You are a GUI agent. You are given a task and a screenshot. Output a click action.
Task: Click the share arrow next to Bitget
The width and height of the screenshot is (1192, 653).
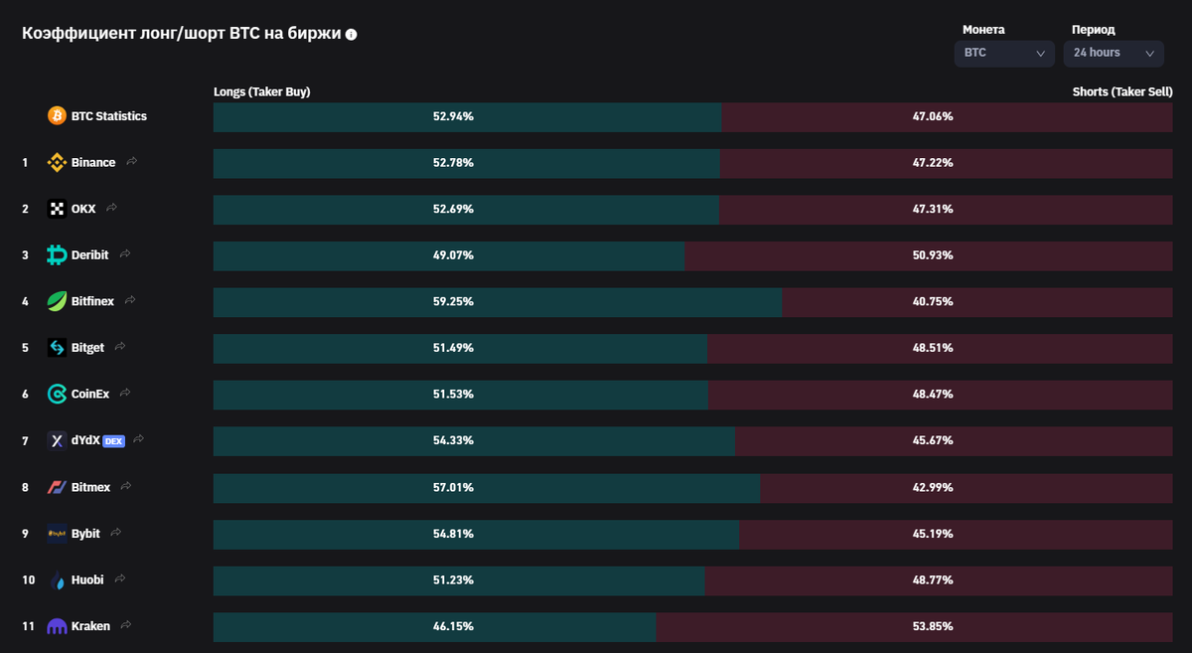120,347
